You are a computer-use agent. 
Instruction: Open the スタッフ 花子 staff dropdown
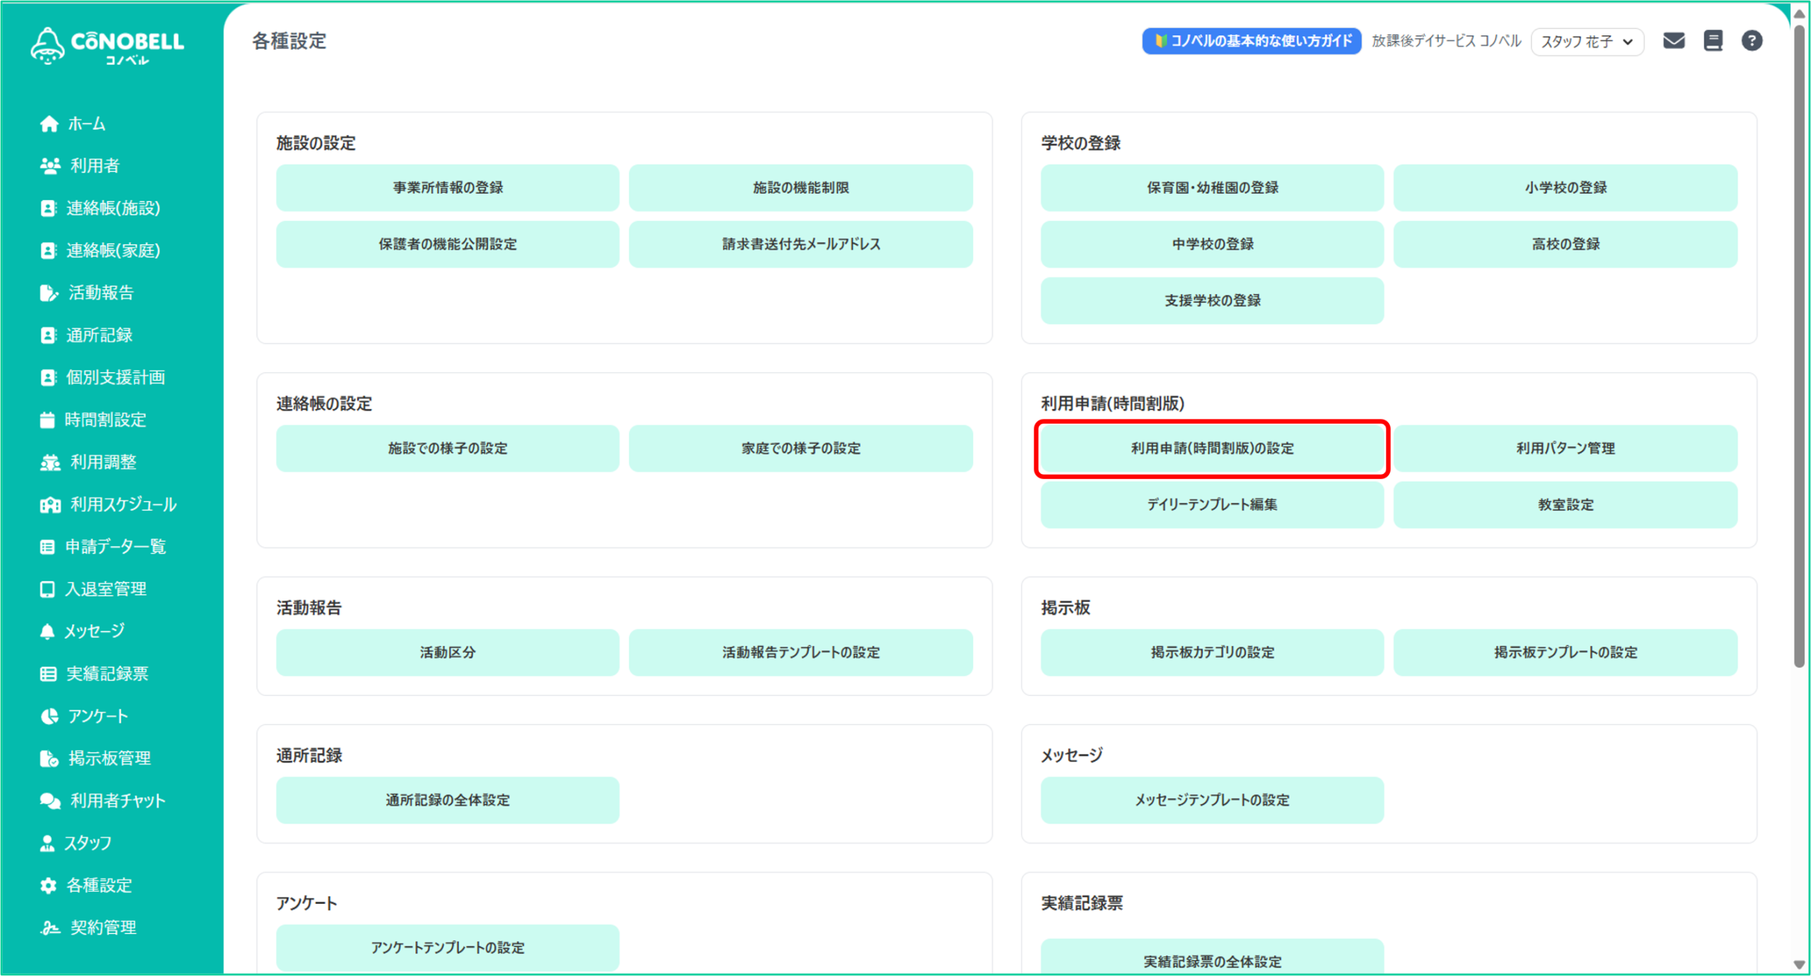[x=1587, y=42]
